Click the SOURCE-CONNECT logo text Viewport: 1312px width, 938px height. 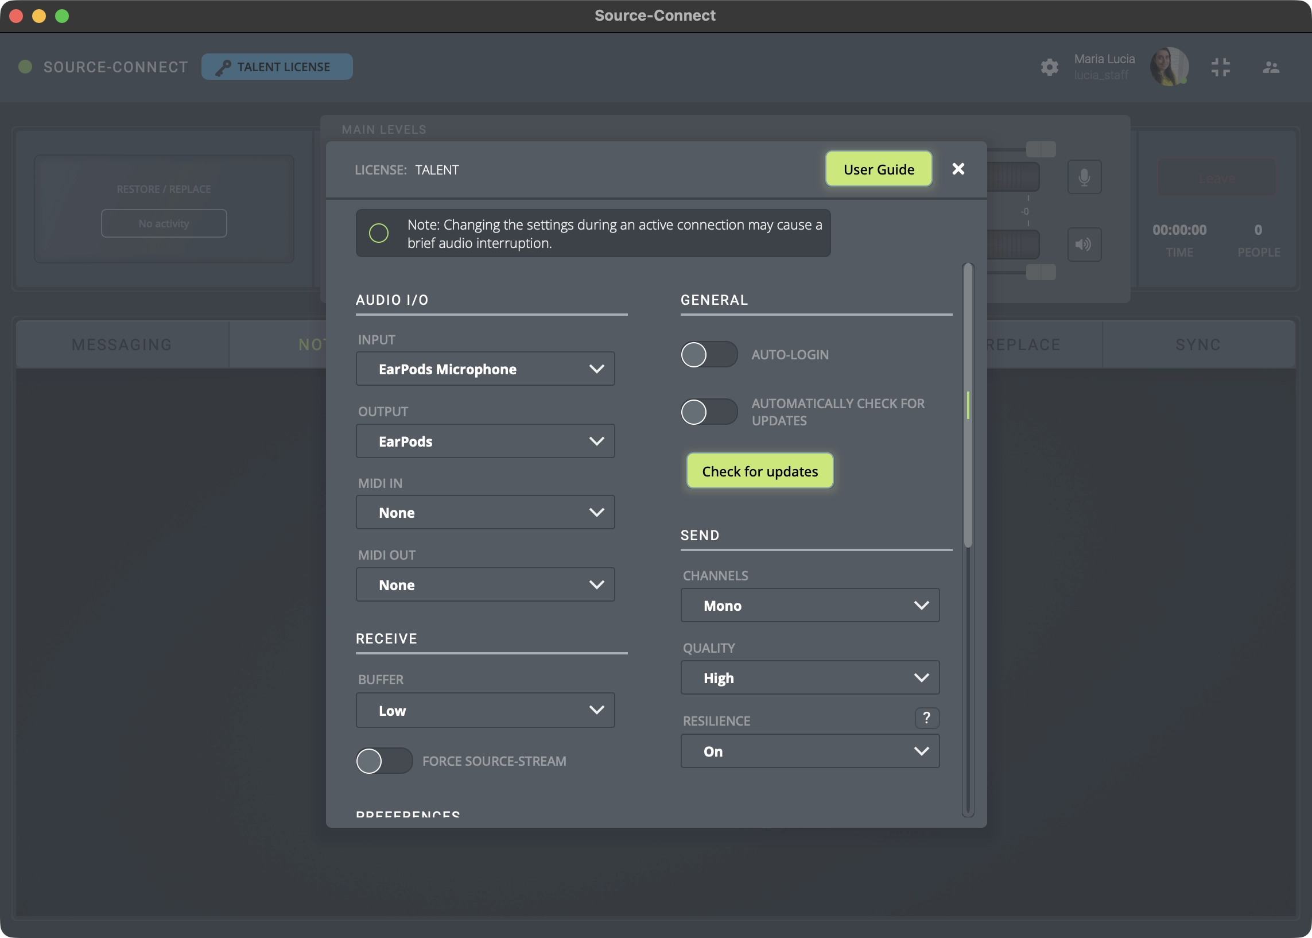coord(116,67)
